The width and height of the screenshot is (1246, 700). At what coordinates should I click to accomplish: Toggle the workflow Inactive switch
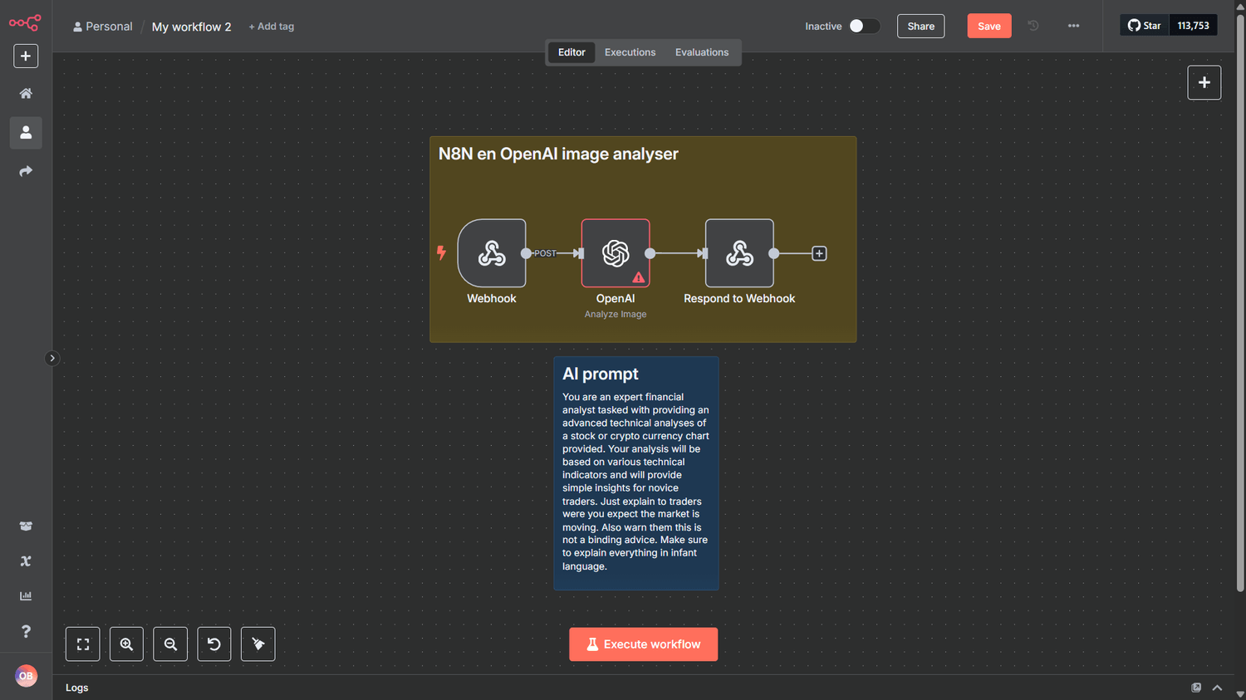864,26
